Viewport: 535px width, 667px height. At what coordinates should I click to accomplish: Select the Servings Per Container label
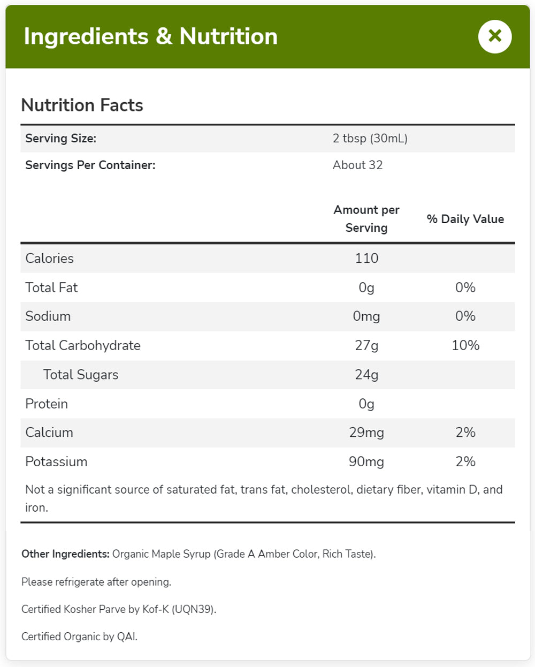pyautogui.click(x=90, y=165)
